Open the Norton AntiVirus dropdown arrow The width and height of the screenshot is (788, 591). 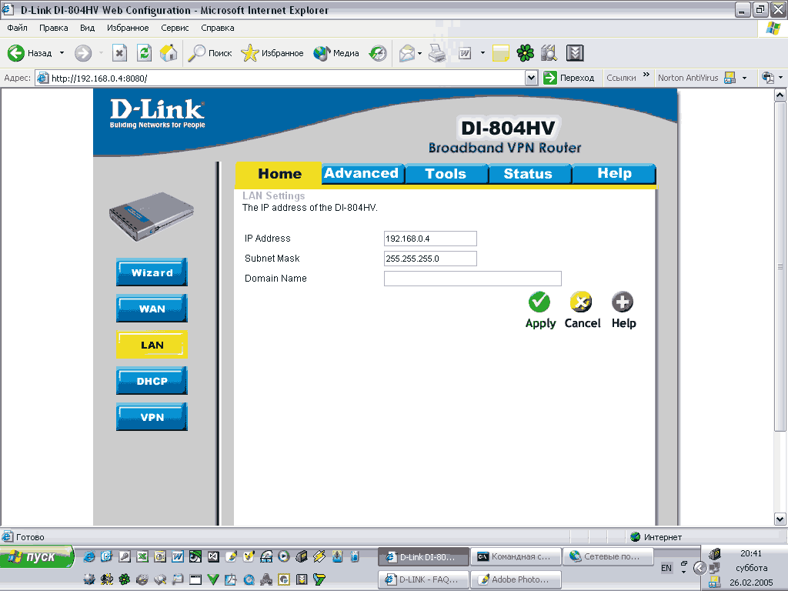pos(744,78)
